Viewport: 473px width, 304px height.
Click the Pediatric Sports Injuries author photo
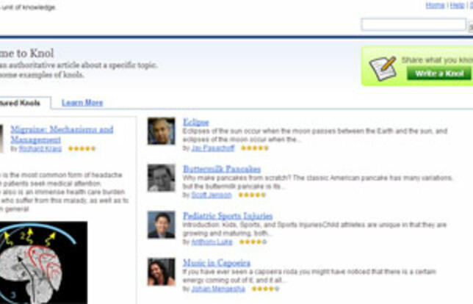(x=161, y=225)
